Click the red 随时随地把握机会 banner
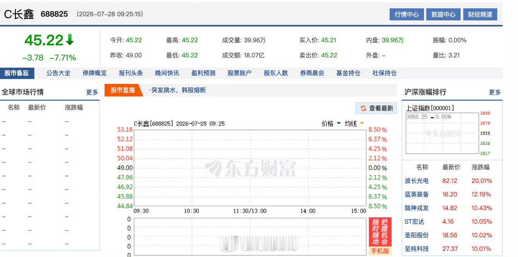518x257 pixels. 380,232
